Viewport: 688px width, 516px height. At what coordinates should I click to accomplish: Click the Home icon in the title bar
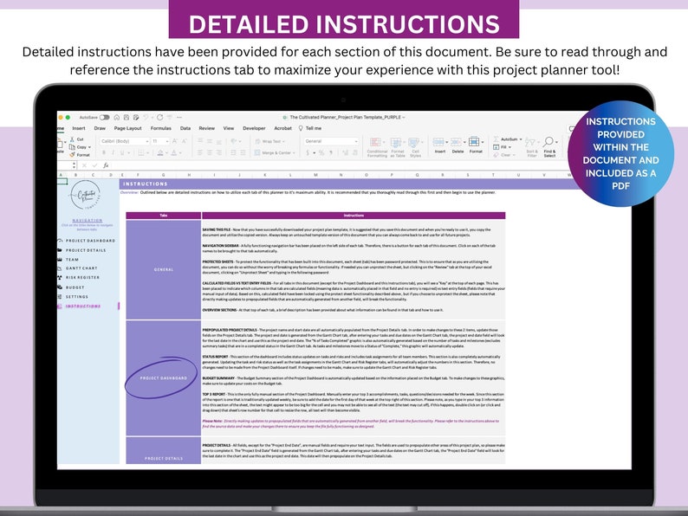117,118
